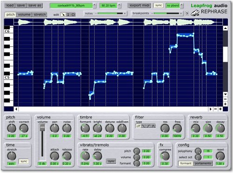The height and width of the screenshot is (173, 233).
Task: Click the compres knob in fx
Action: (x=165, y=156)
